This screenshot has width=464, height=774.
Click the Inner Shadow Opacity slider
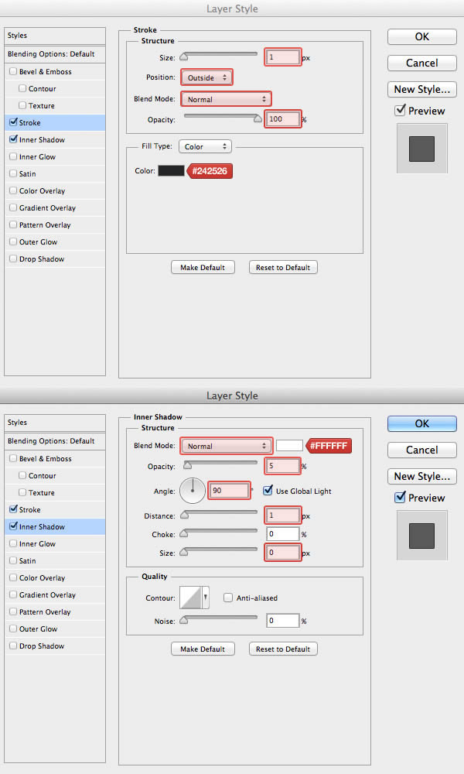(220, 464)
